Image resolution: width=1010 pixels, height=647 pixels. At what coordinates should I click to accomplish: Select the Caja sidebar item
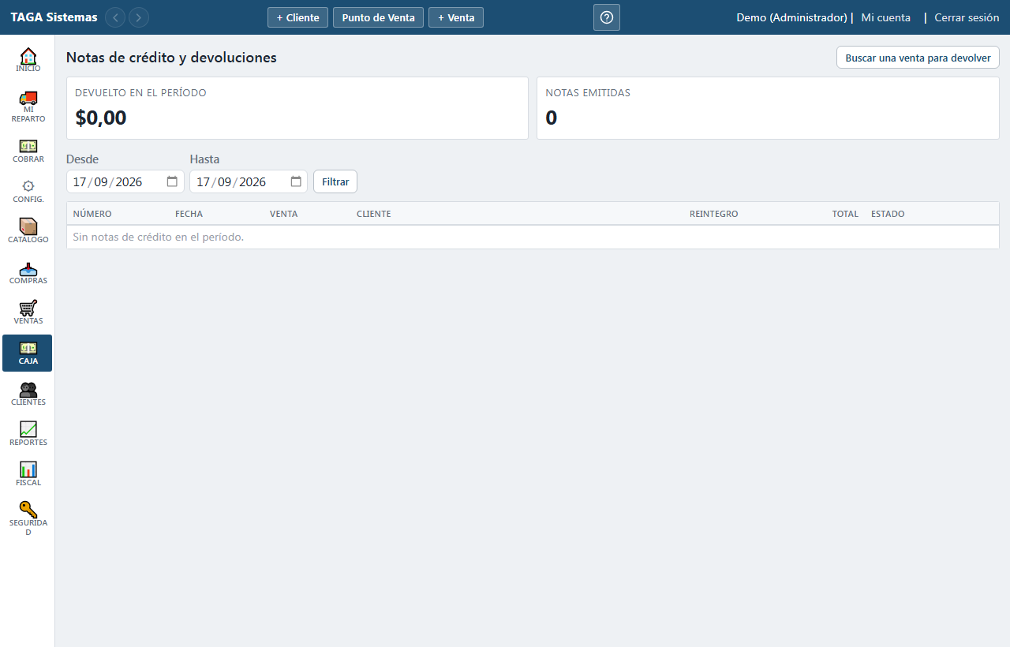coord(28,353)
